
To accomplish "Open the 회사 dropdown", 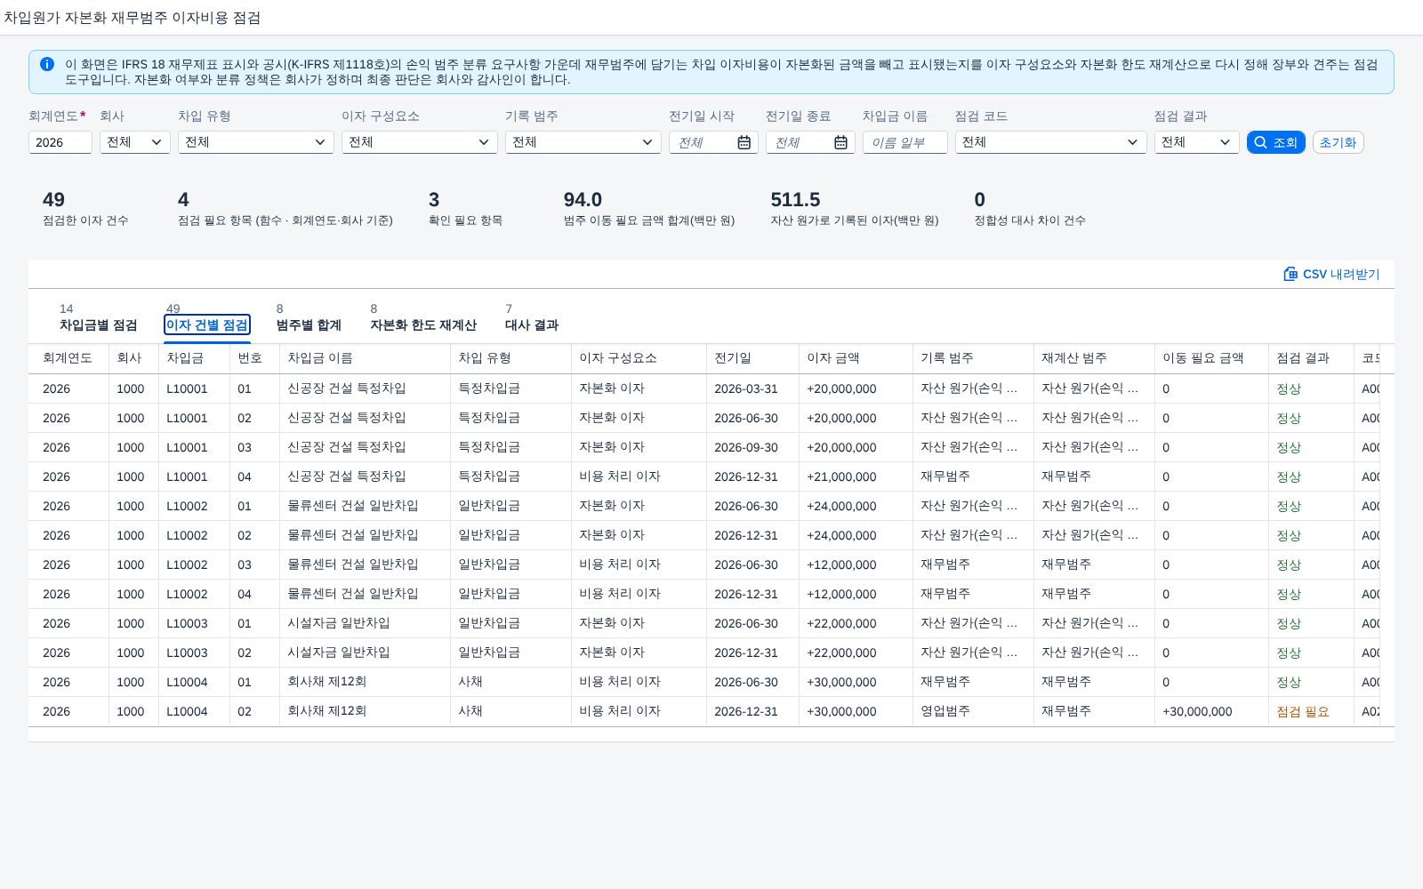I will [135, 142].
